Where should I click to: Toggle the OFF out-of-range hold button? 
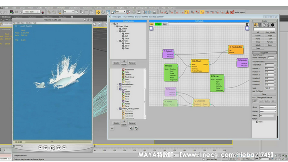(255, 101)
